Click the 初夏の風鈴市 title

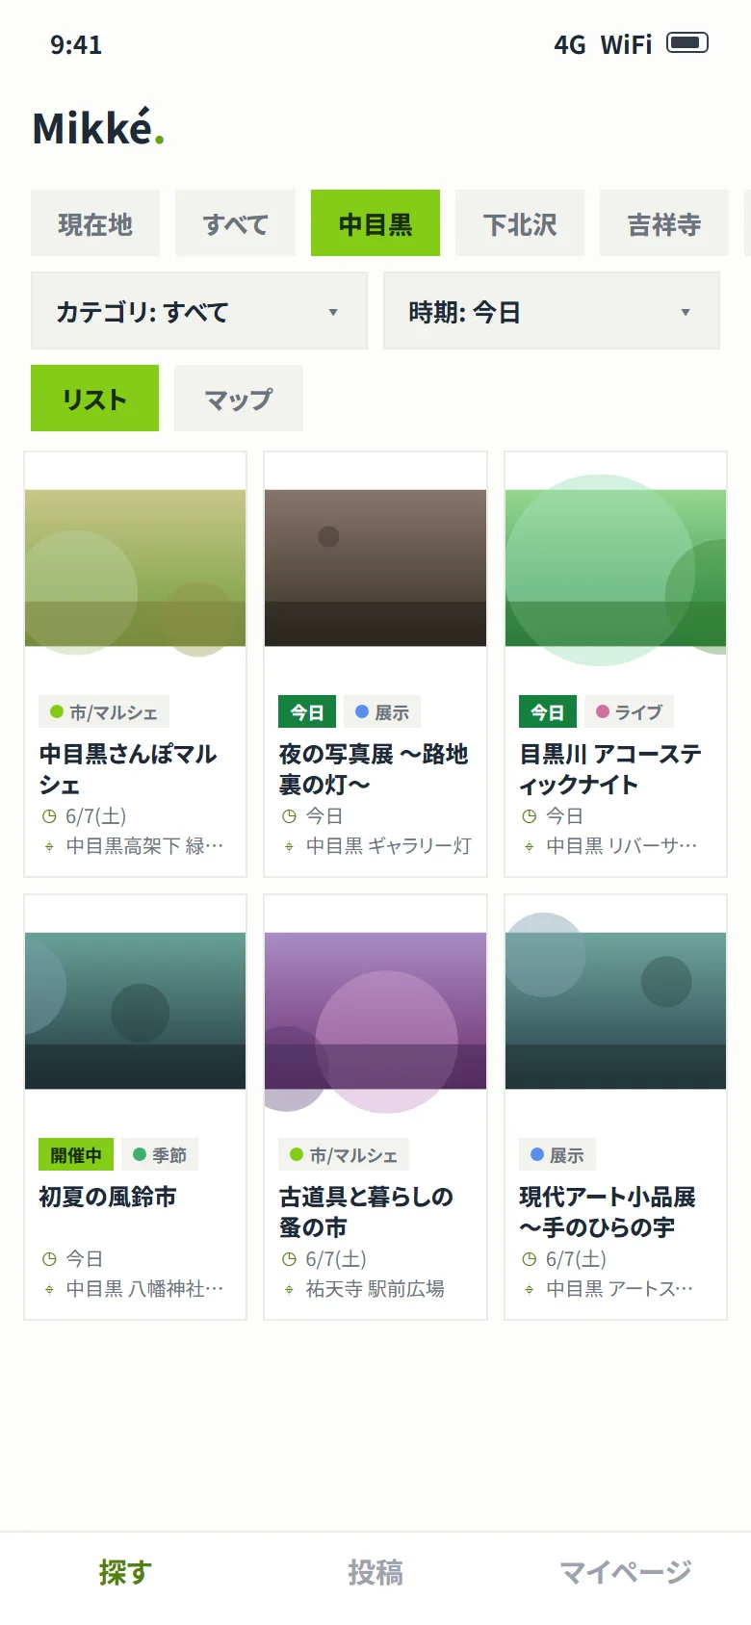click(x=108, y=1197)
